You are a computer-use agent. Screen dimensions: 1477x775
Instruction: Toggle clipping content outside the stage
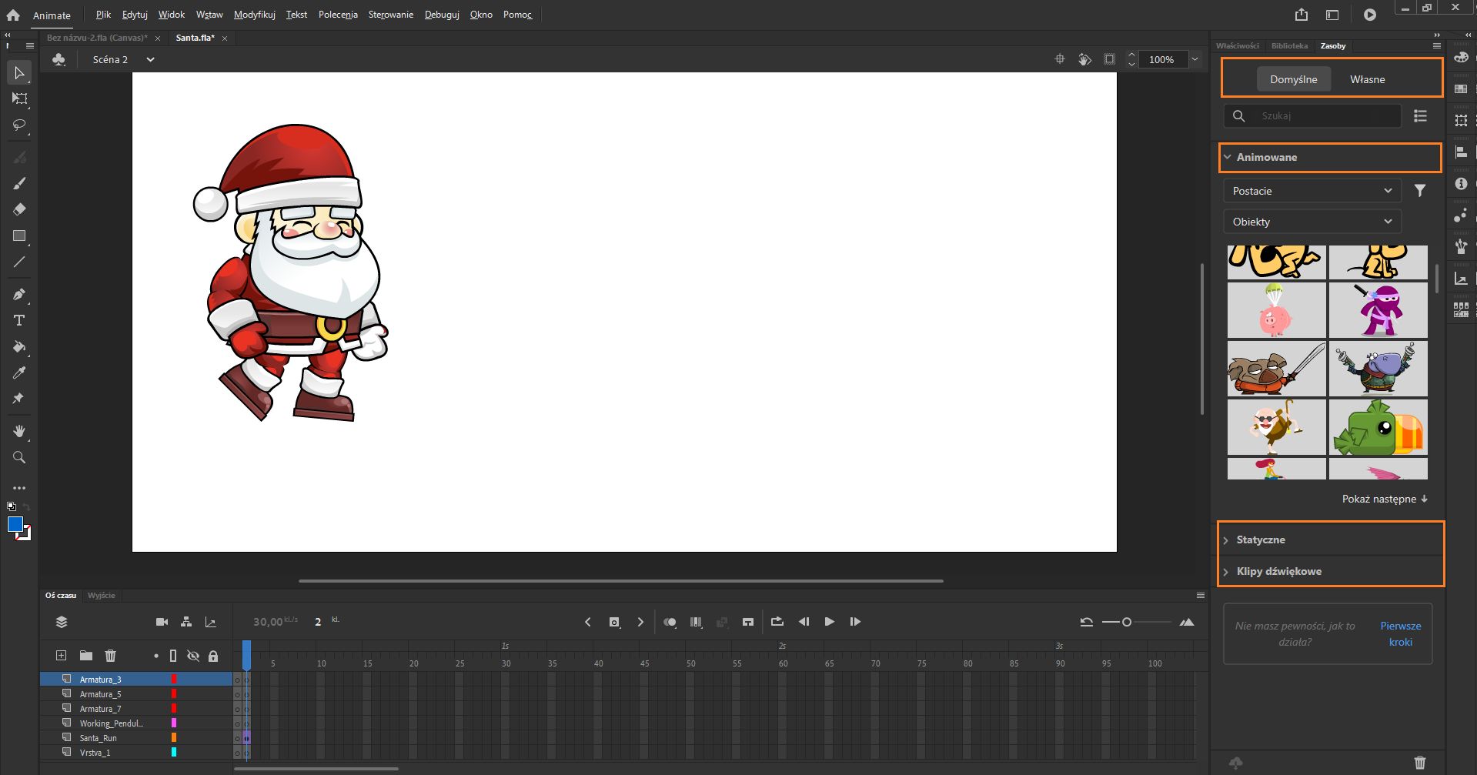pos(1109,59)
